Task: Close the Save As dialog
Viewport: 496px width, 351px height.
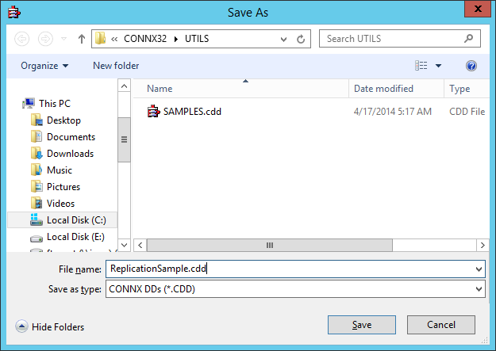Action: coord(478,9)
